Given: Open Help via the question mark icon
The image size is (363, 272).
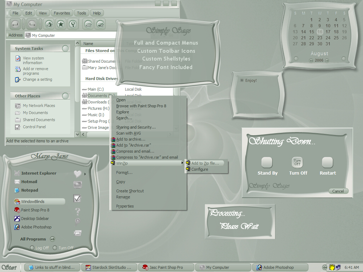Looking at the screenshot, I should [78, 211].
